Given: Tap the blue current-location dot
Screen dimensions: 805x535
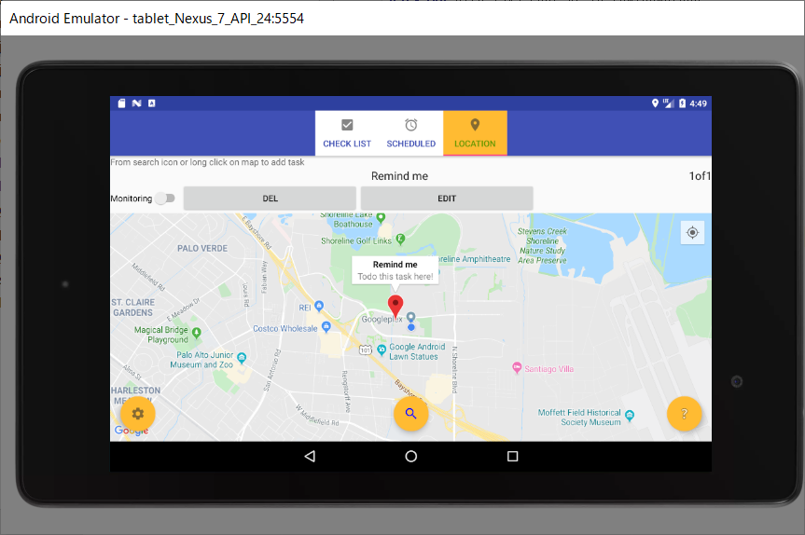Looking at the screenshot, I should coord(411,327).
